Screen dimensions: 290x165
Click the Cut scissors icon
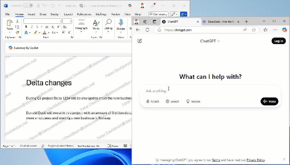pyautogui.click(x=17, y=21)
